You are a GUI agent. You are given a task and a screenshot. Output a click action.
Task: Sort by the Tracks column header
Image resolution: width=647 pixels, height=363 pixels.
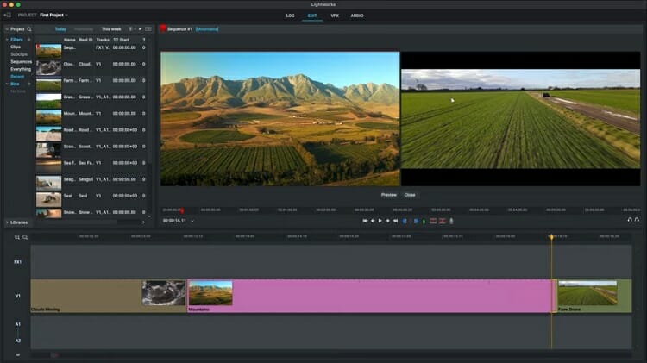103,40
